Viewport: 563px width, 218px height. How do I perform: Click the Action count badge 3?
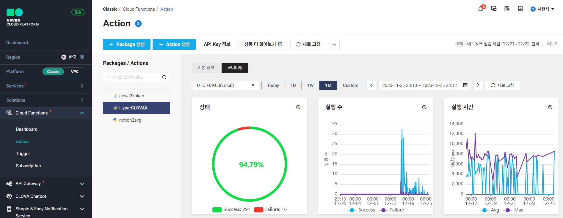[138, 23]
